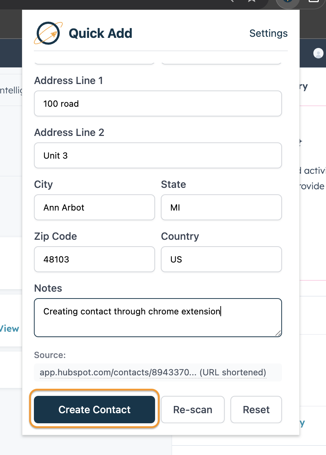Focus the Address Line 1 field
Screen dimensions: 326x455
[x=158, y=104]
